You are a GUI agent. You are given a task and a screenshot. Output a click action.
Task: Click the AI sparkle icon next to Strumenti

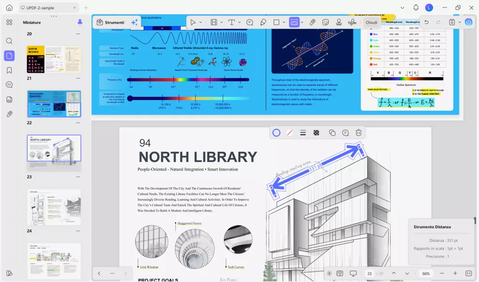(x=134, y=22)
